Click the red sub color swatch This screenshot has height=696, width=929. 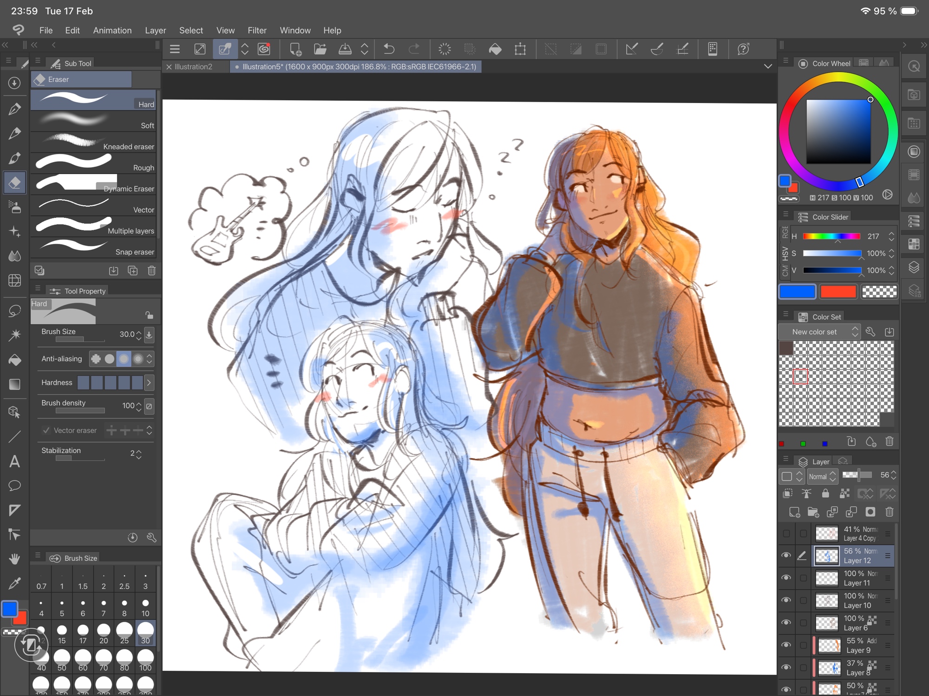pyautogui.click(x=838, y=292)
